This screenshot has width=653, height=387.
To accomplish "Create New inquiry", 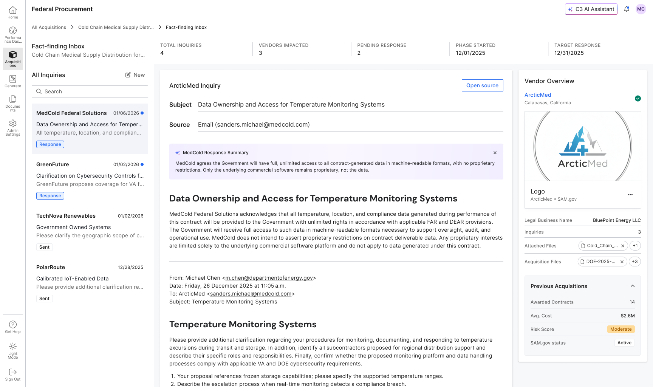I will pyautogui.click(x=135, y=75).
